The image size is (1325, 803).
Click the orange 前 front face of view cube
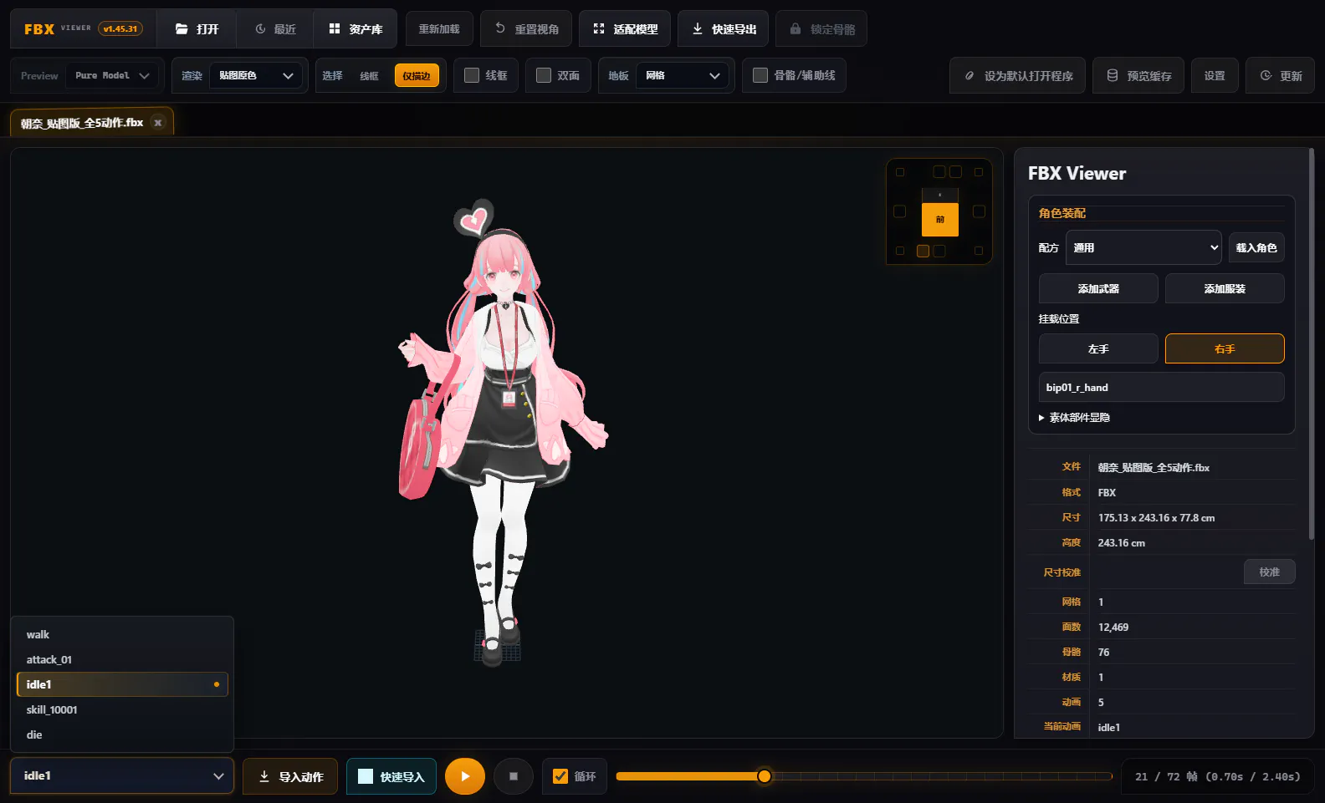[940, 220]
